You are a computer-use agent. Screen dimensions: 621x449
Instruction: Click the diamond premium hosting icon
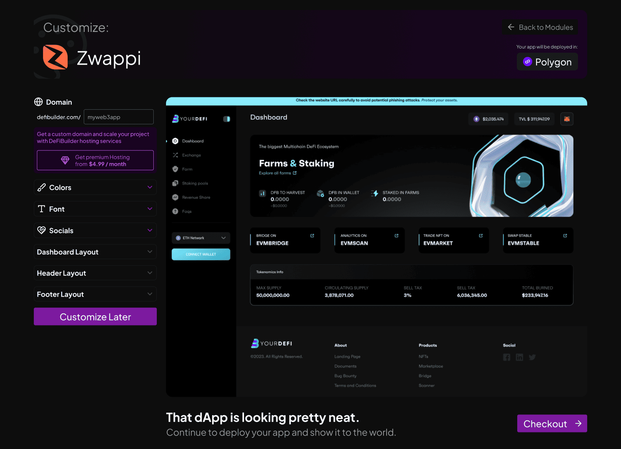pos(65,160)
